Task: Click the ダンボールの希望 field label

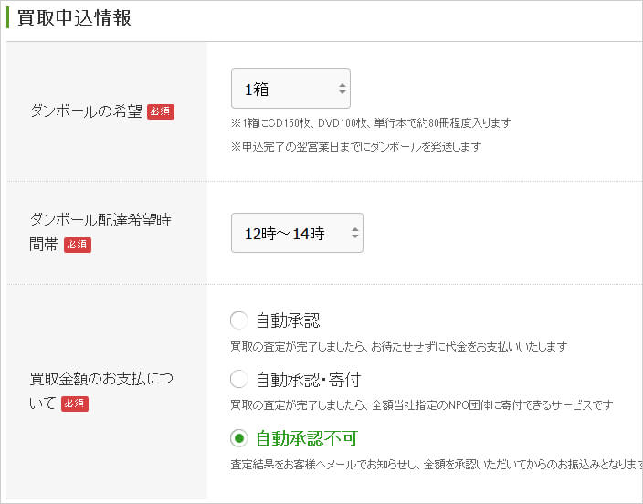Action: click(86, 111)
